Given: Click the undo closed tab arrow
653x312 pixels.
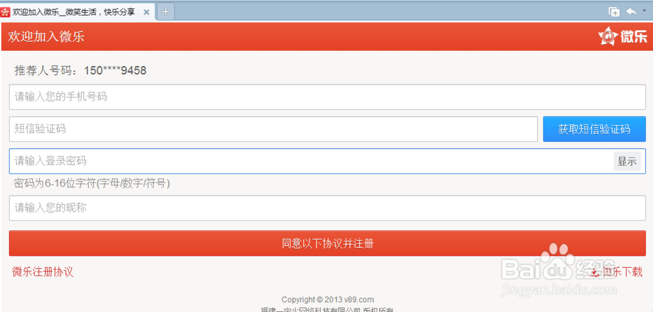Looking at the screenshot, I should (x=631, y=12).
